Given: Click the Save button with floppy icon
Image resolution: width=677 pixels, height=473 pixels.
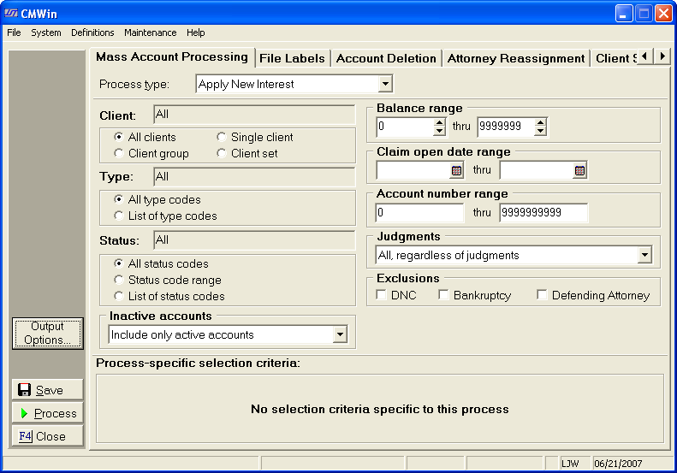Looking at the screenshot, I should tap(48, 390).
